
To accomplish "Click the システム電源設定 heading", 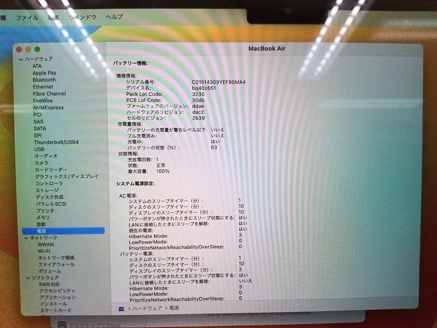I will pyautogui.click(x=135, y=184).
